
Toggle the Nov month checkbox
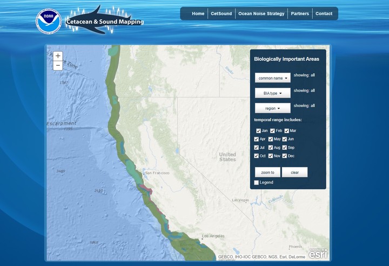271,156
